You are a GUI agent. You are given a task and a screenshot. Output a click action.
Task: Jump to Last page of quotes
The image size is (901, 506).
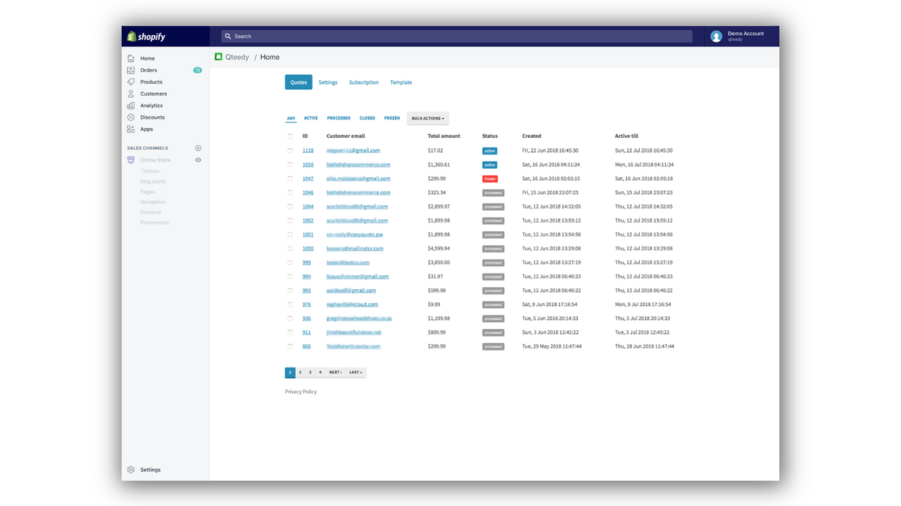click(355, 372)
